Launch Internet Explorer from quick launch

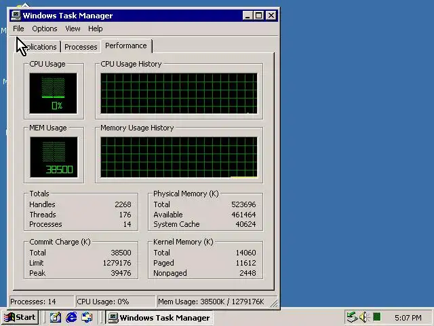pyautogui.click(x=71, y=317)
